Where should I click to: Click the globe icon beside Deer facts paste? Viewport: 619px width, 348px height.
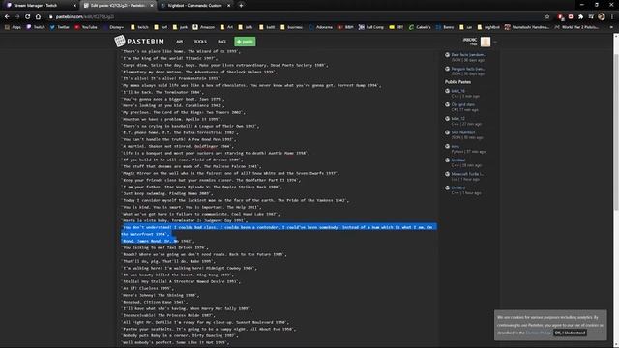pos(447,55)
